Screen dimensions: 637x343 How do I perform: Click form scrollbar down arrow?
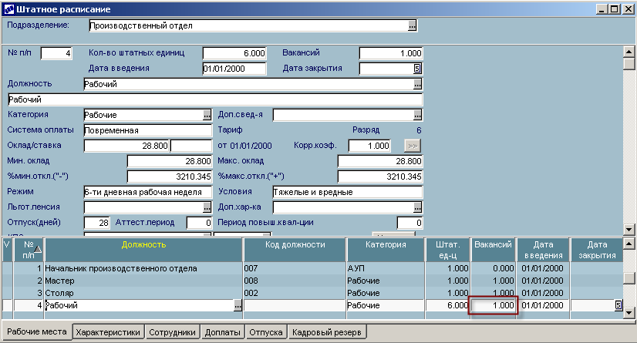(629, 230)
